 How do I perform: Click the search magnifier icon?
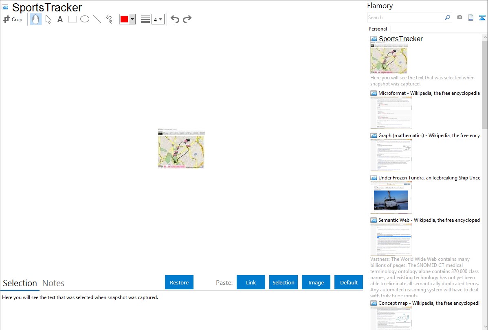pyautogui.click(x=448, y=17)
